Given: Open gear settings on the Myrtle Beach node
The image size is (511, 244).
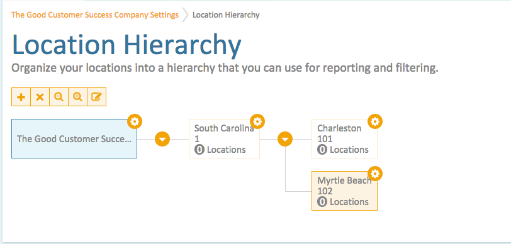Looking at the screenshot, I should click(375, 174).
